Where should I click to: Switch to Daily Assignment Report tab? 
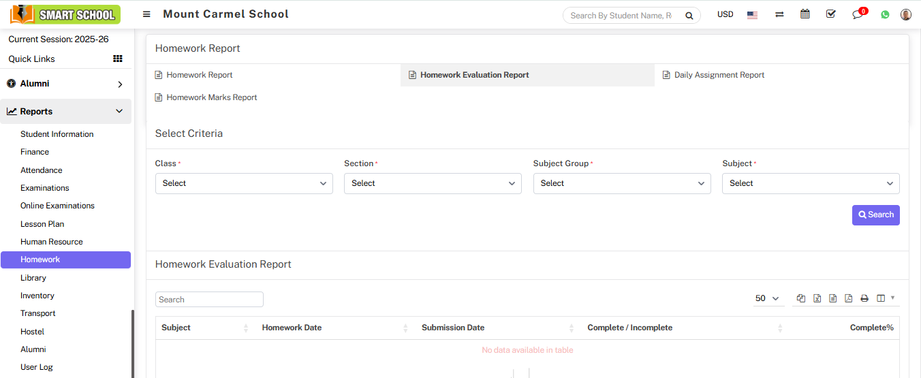[x=719, y=75]
